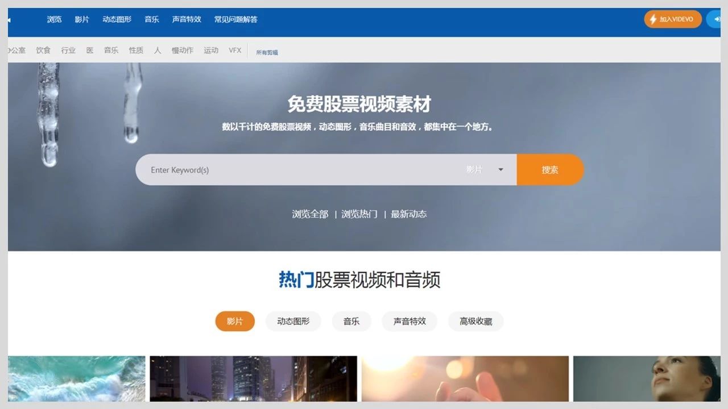Select the 高级收藏 collection tab
This screenshot has height=409, width=728.
[x=475, y=321]
